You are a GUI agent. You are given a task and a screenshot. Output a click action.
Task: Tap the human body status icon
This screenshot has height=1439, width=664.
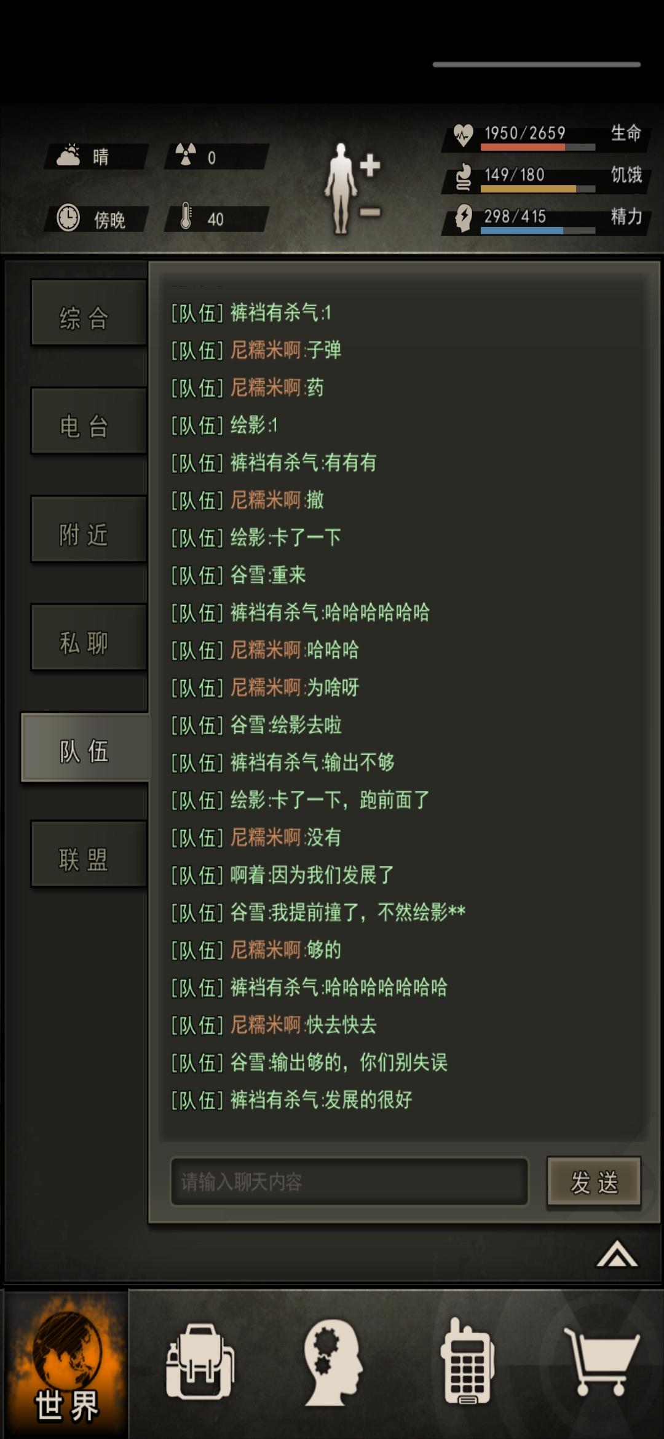pos(342,188)
